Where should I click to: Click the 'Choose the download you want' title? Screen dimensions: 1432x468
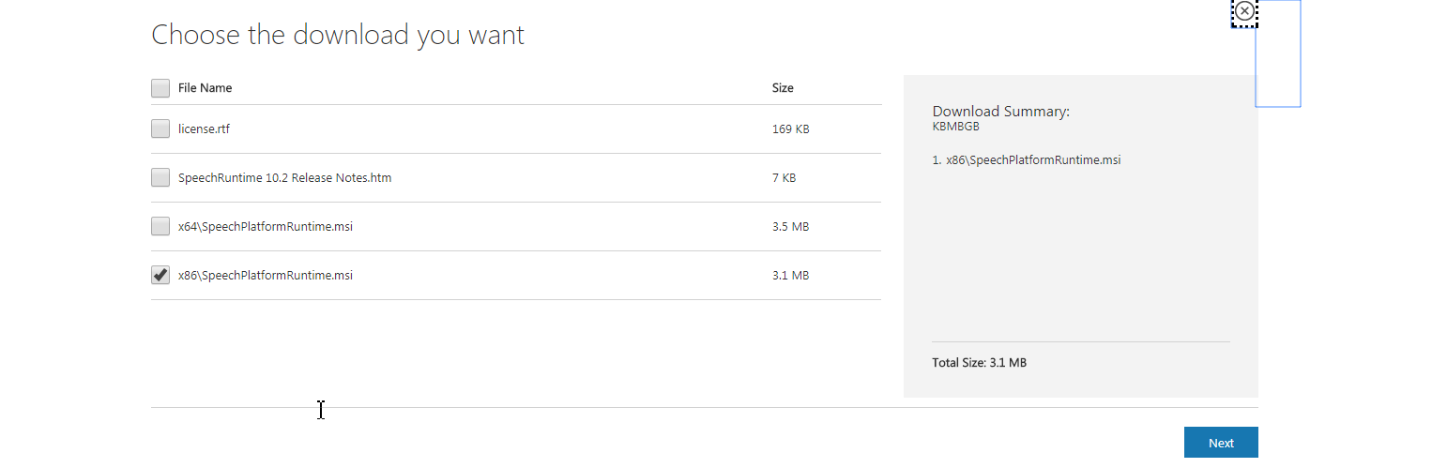pos(338,36)
